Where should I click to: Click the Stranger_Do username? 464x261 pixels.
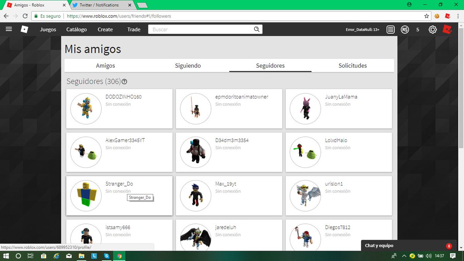(x=119, y=184)
